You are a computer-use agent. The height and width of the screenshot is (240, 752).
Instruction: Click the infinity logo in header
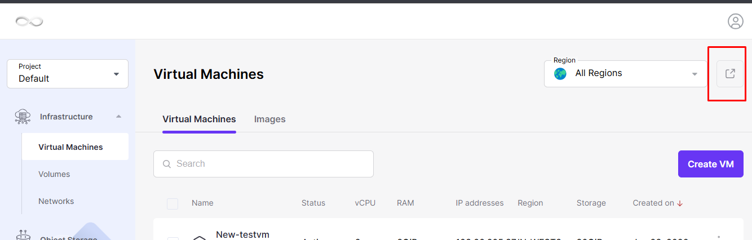point(29,21)
